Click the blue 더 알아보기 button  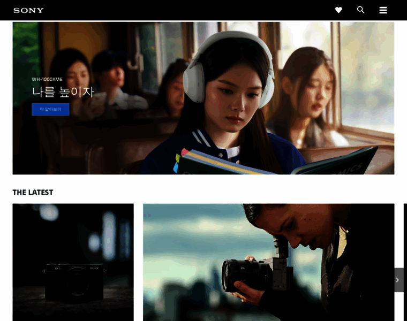pyautogui.click(x=51, y=109)
